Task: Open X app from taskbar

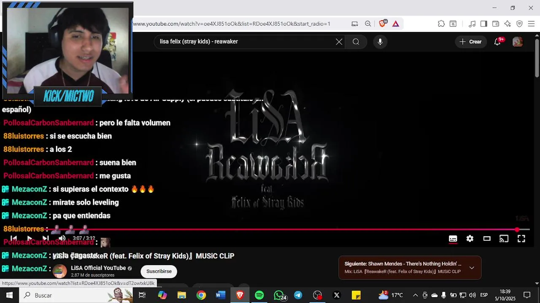Action: (337, 295)
